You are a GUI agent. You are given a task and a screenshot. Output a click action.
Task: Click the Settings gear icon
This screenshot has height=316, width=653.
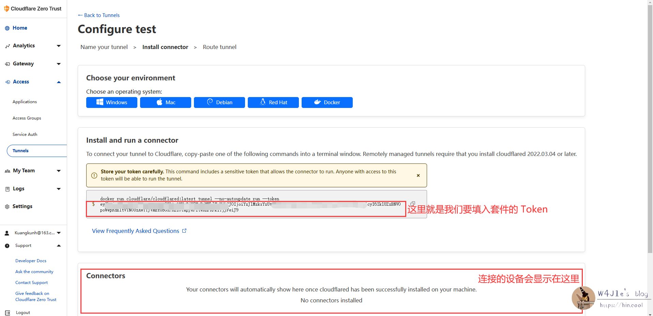coord(7,206)
